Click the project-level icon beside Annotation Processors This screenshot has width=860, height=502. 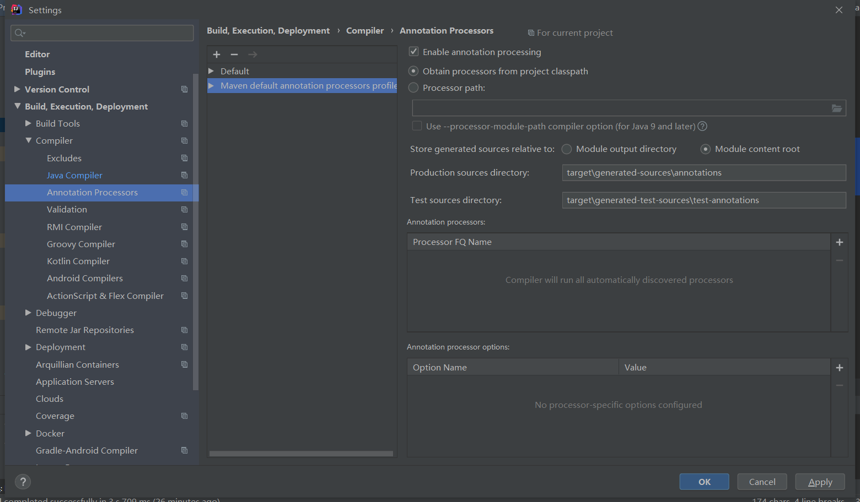pyautogui.click(x=185, y=193)
